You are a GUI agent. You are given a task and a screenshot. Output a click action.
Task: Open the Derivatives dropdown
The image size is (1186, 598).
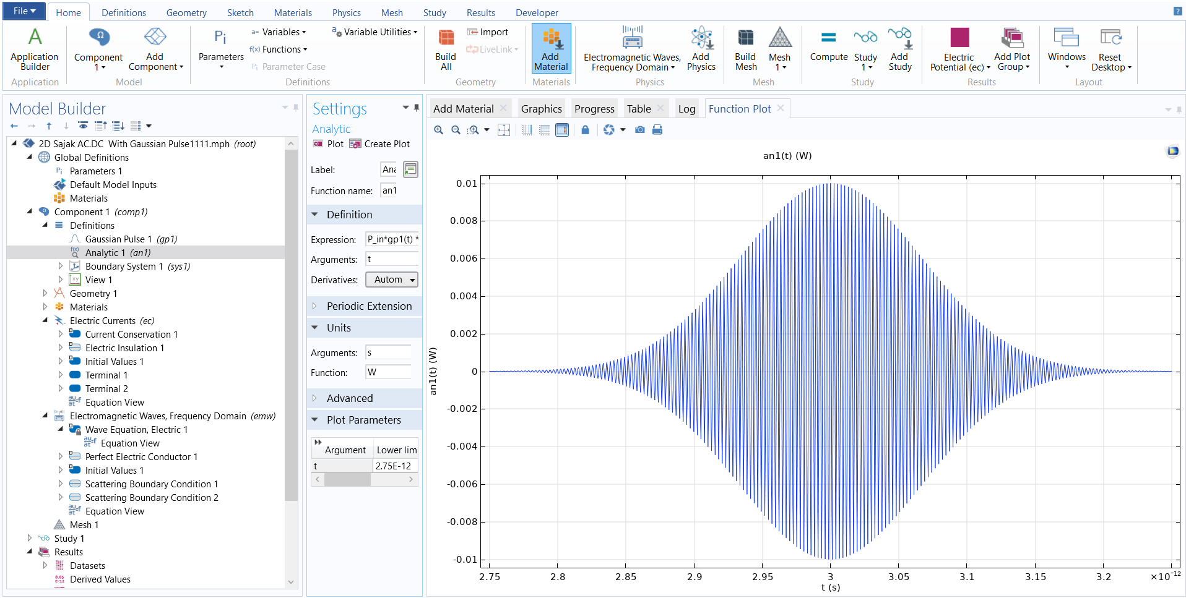[x=392, y=280]
